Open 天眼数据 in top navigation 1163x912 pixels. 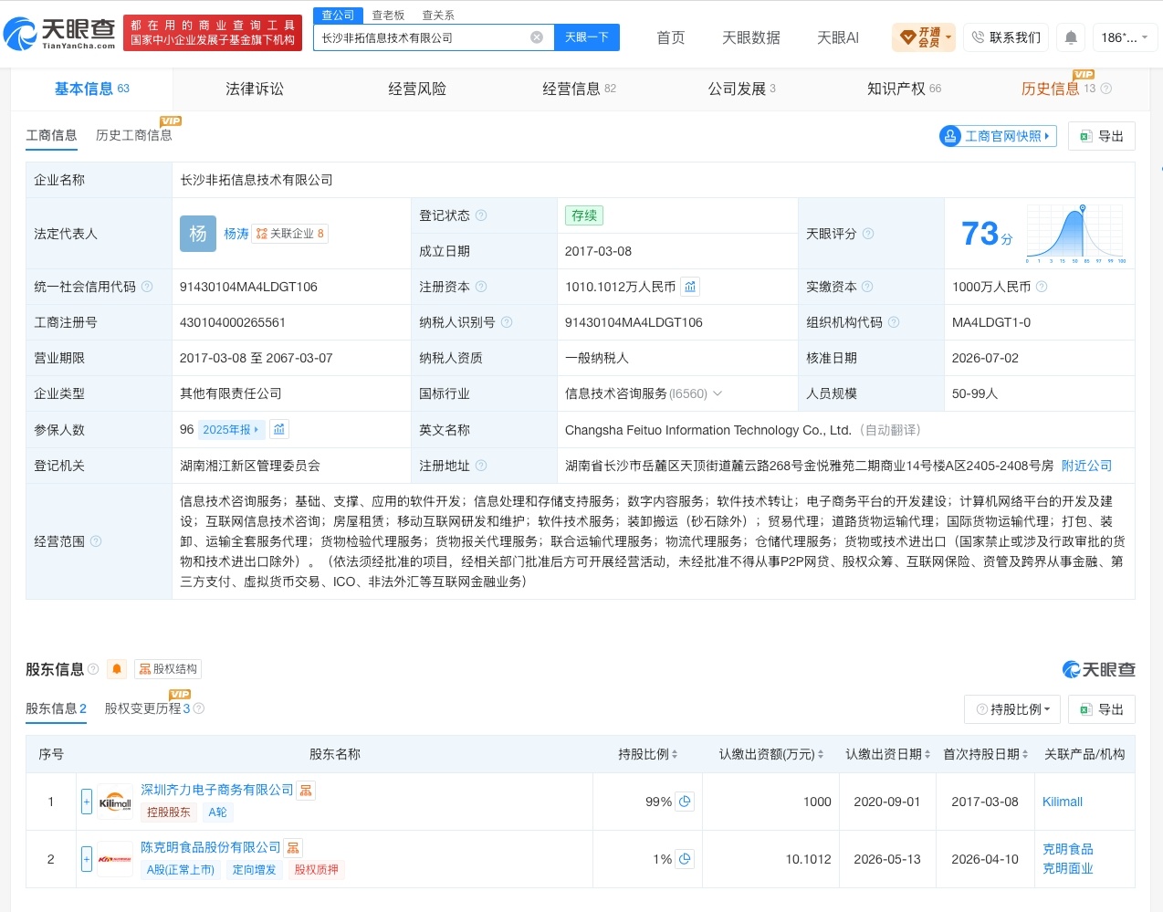tap(750, 37)
